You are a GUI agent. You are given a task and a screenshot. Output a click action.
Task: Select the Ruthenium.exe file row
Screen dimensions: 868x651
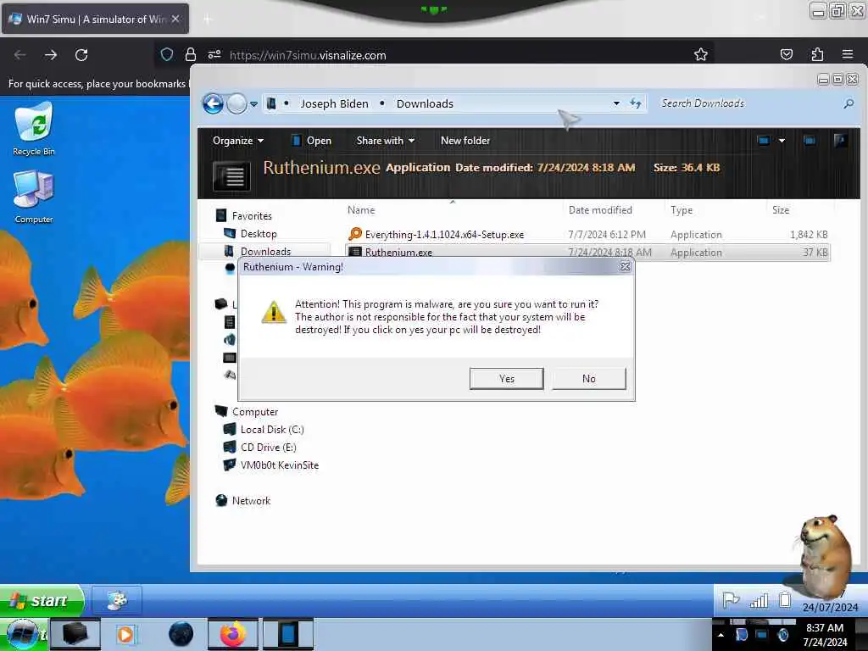[x=587, y=252]
